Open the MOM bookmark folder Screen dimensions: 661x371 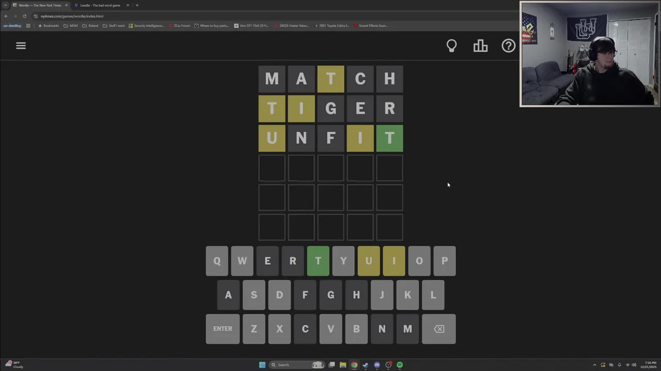tap(71, 26)
